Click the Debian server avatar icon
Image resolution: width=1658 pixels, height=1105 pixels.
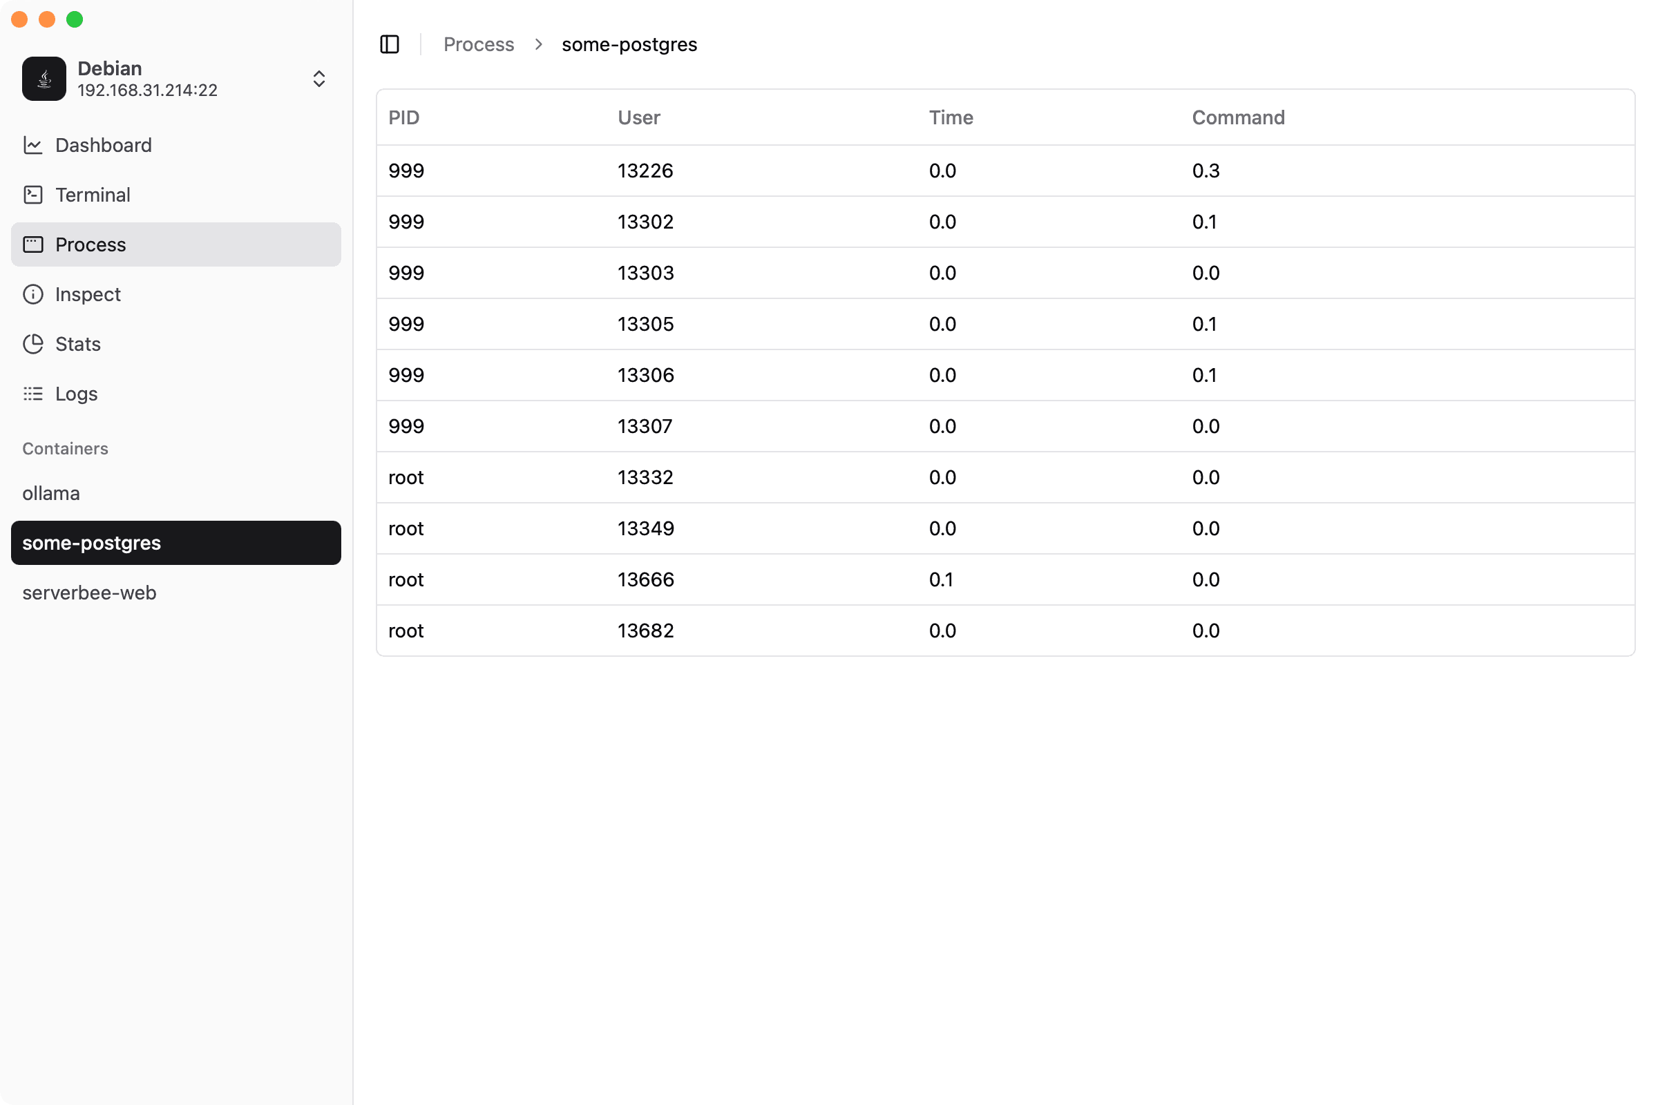44,79
